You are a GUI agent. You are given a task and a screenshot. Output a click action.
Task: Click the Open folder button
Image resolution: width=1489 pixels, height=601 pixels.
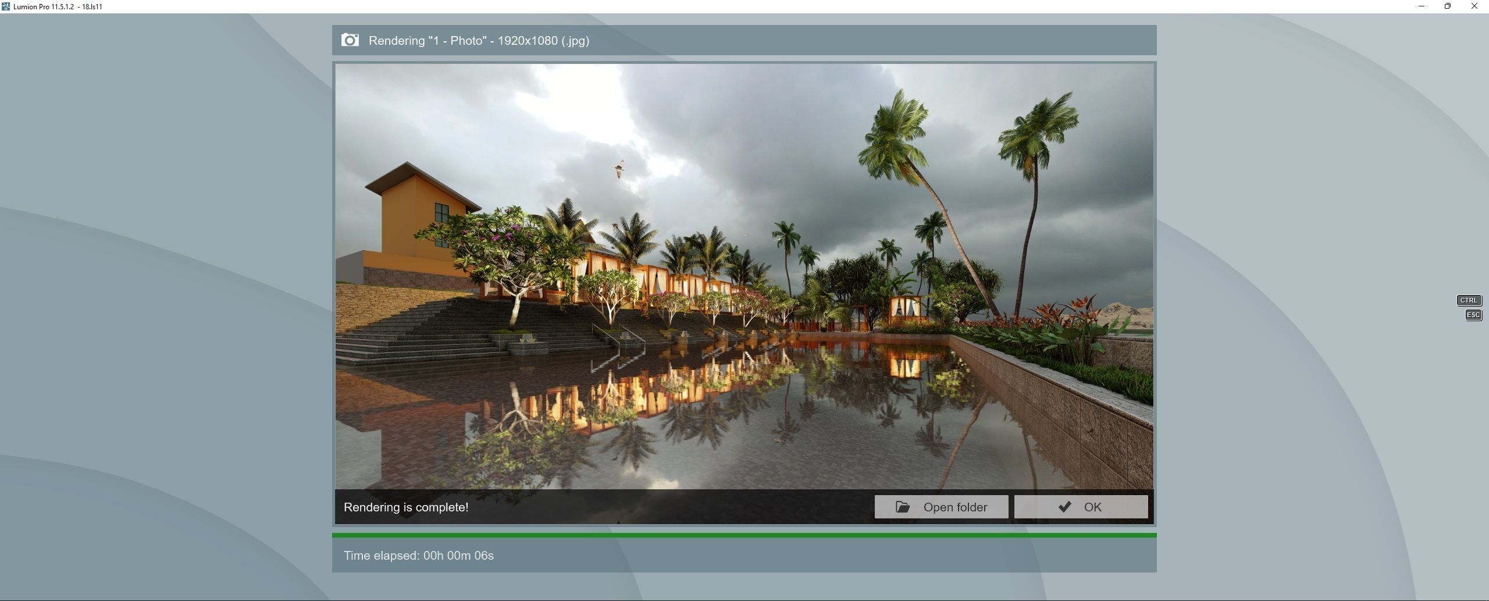tap(941, 507)
